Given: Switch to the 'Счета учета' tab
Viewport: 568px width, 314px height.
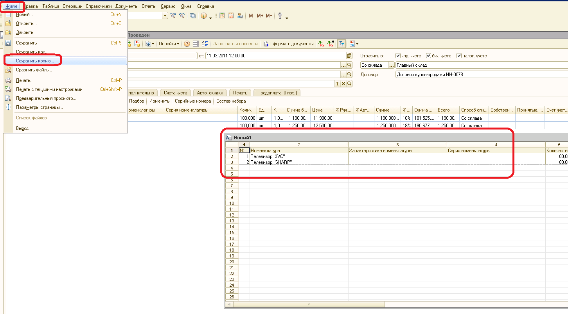Looking at the screenshot, I should tap(175, 92).
